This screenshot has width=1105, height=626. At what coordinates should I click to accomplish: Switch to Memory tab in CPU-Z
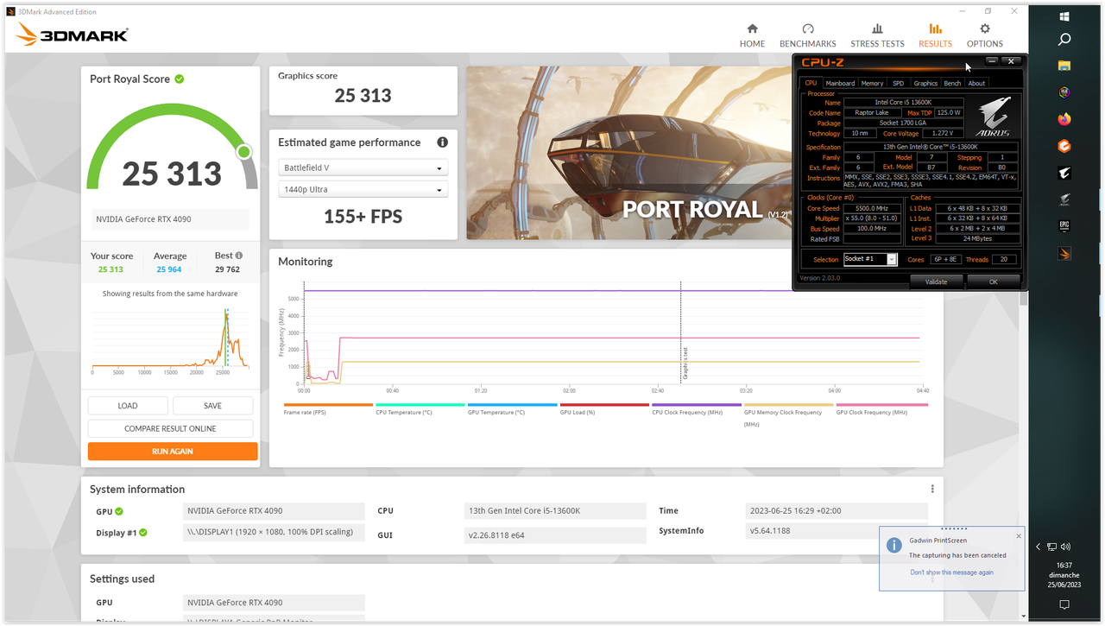coord(872,83)
